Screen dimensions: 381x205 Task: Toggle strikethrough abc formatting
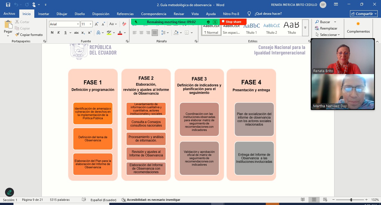coord(76,33)
